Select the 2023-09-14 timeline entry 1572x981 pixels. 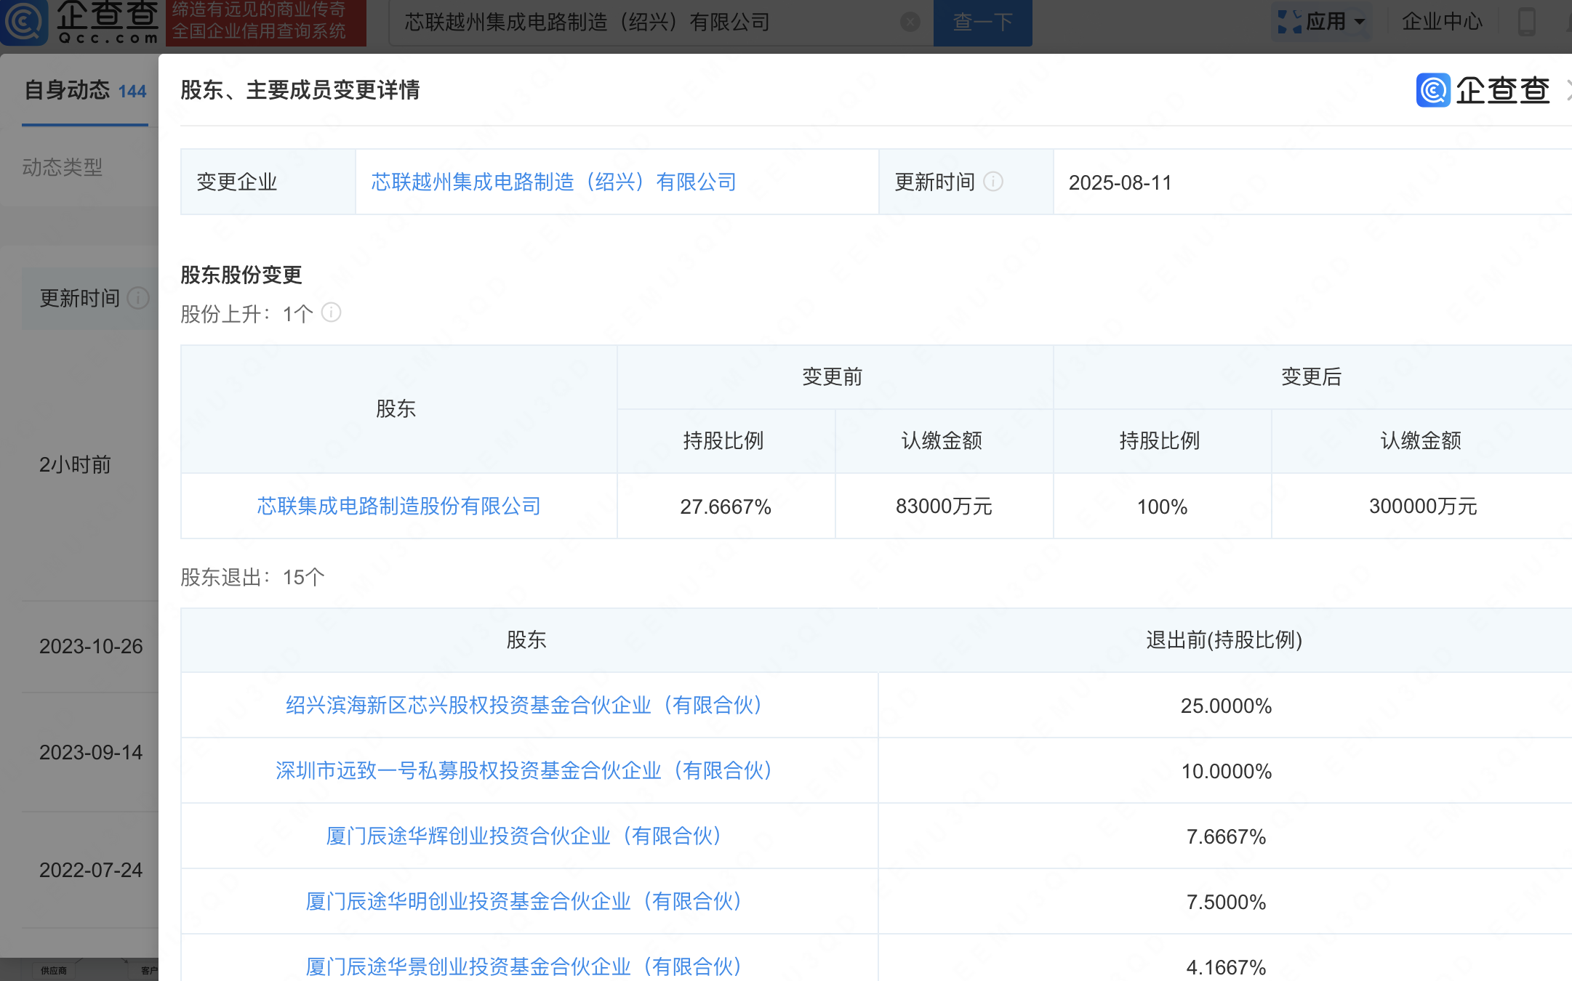pyautogui.click(x=91, y=753)
